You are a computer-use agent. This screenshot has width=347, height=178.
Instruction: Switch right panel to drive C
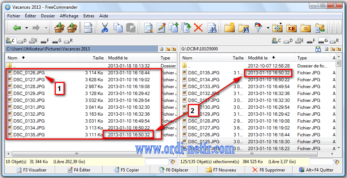pyautogui.click(x=276, y=41)
